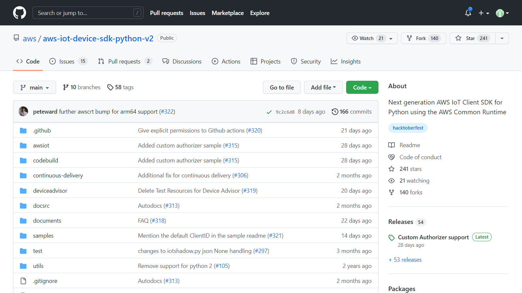Viewport: 522px width, 293px height.
Task: Switch to the Issues tab
Action: (67, 62)
